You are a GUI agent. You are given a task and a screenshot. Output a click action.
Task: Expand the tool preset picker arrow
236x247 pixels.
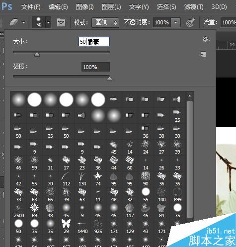[x=23, y=22]
